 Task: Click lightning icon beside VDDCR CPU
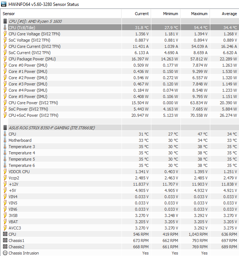click(x=5, y=172)
